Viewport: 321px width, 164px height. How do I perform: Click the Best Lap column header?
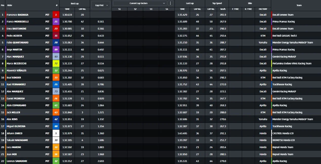pyautogui.click(x=75, y=3)
